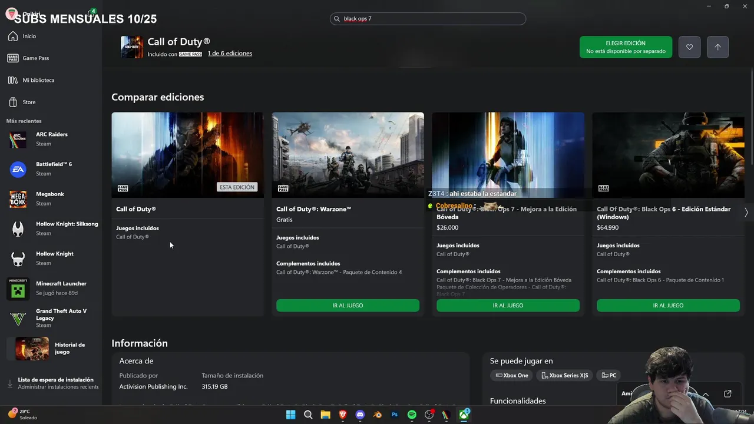Click the scroll-to-top arrow button
This screenshot has height=424, width=754.
coord(717,47)
